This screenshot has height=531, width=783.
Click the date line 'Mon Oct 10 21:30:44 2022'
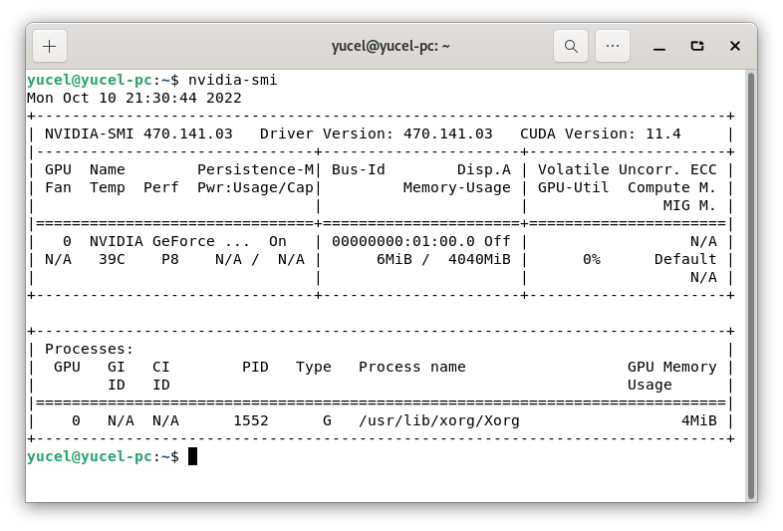tap(134, 98)
